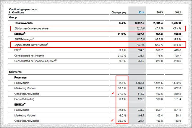Screen dimensions: 192x128
Task: Click the Digital media revenues share label
Action: tap(35, 28)
